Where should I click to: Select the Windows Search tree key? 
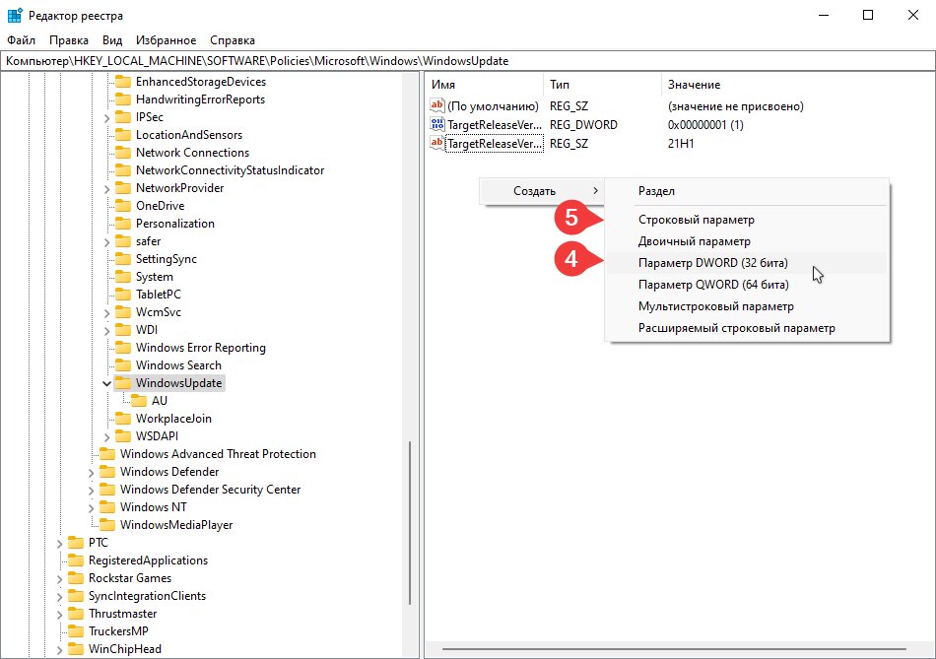click(178, 365)
